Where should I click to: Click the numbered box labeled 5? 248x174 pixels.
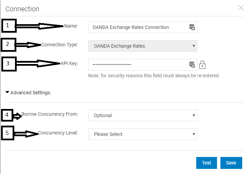7,133
